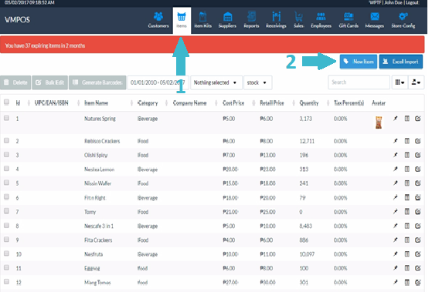
Task: Click pin icon for Eggnog row
Action: (x=396, y=268)
